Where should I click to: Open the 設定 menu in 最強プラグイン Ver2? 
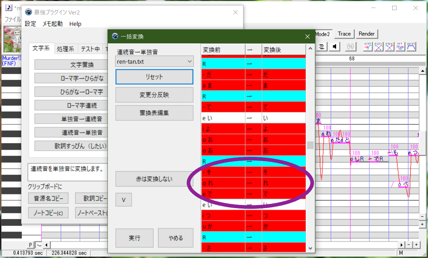coord(30,24)
